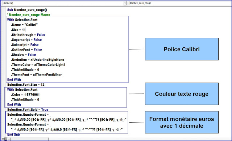
Task: Open the Nombre_euro_rouge procedure dropdown
Action: (x=180, y=3)
